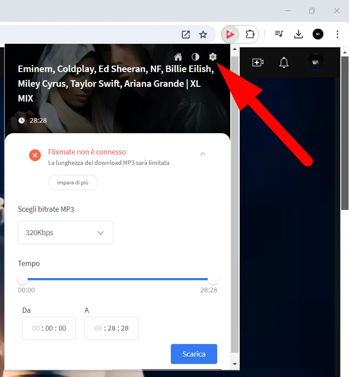Toggle dark mode contrast icon
The image size is (349, 377).
195,57
